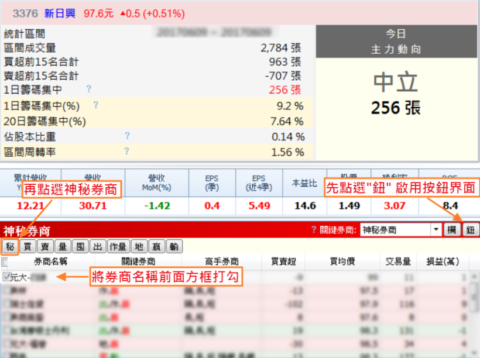The image size is (480, 358).
Task: Select the 作量 toolbar button
Action: click(118, 247)
